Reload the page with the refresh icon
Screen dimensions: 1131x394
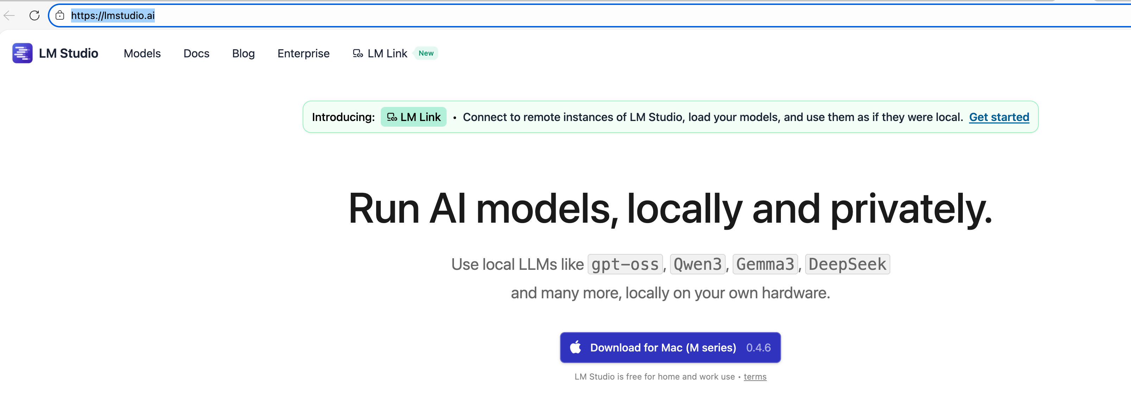34,16
